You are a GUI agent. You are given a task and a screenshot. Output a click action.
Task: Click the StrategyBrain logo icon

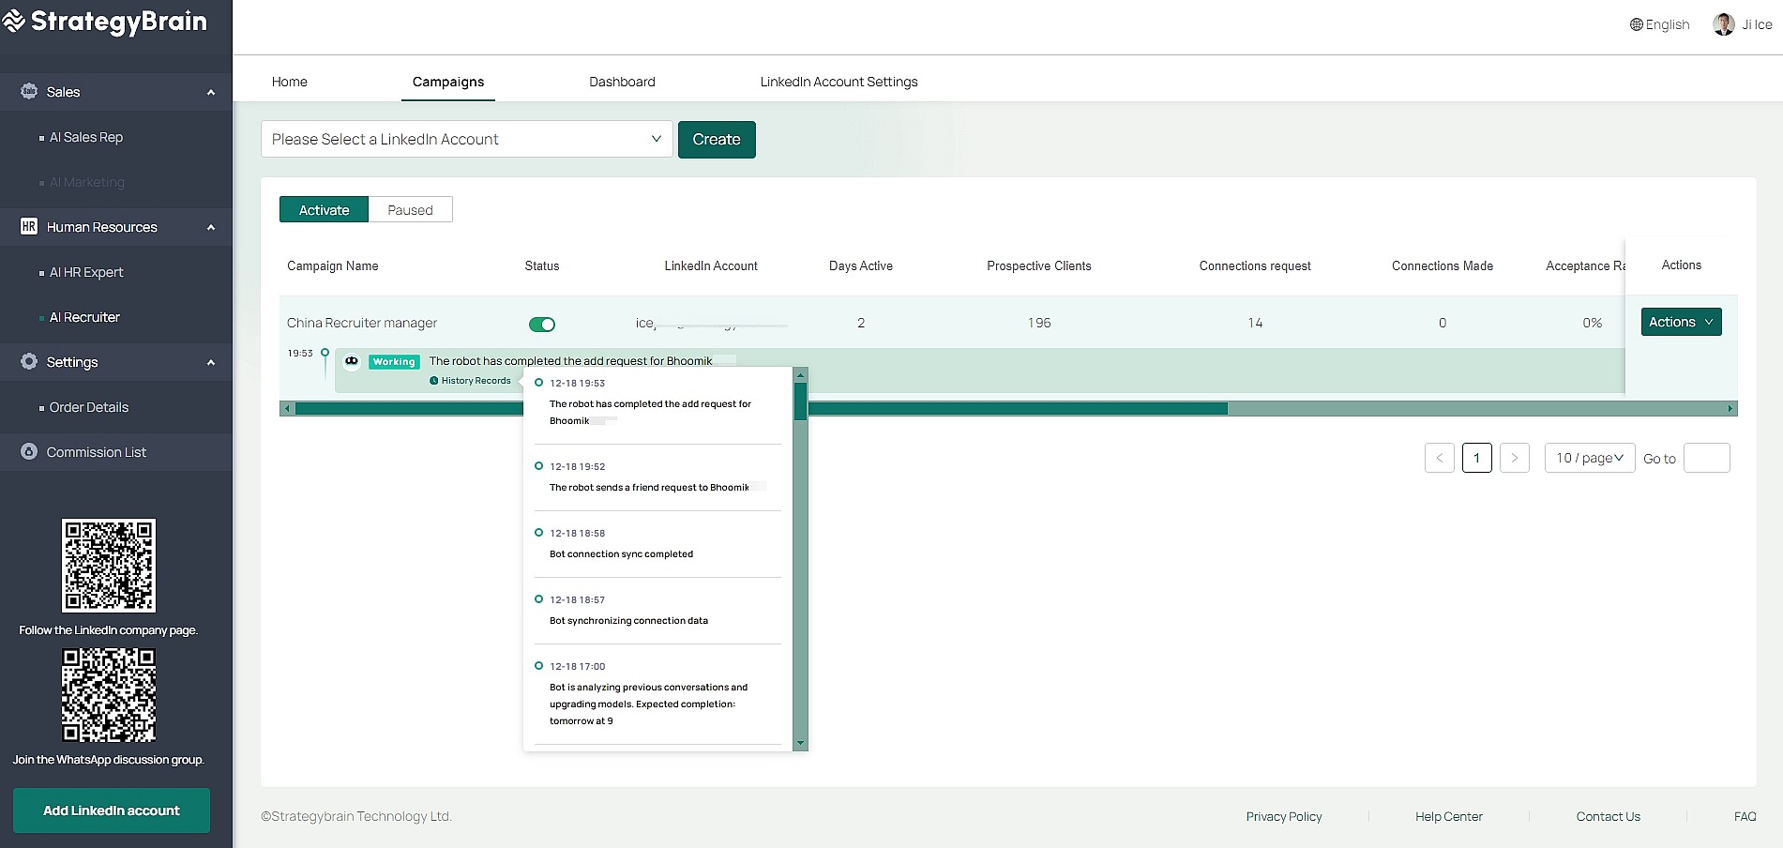[x=14, y=22]
